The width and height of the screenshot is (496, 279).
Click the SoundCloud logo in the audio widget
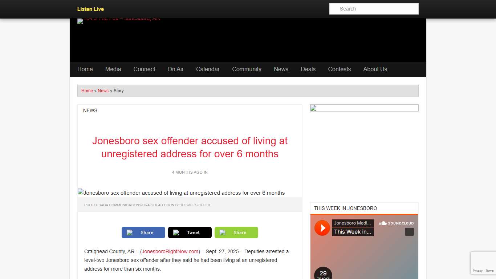coord(396,223)
